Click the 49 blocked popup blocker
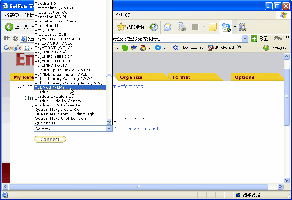The image size is (292, 200). click(221, 48)
